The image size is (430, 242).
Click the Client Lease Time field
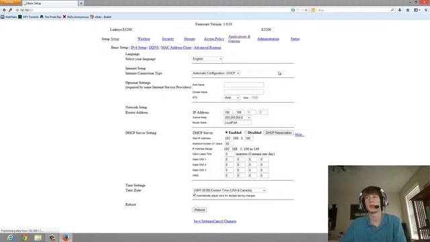click(x=229, y=154)
